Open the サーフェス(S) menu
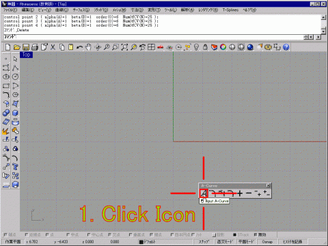The height and width of the screenshot is (246, 328). (x=81, y=10)
